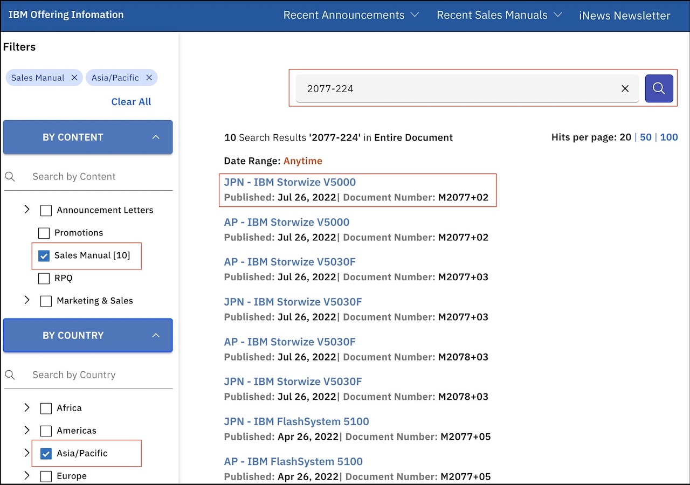This screenshot has height=485, width=690.
Task: Open JPN - IBM Storwize V5030F M2078+03 result
Action: pos(293,382)
